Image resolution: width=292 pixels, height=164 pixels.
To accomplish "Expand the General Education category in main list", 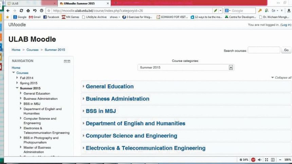I will coord(109,86).
